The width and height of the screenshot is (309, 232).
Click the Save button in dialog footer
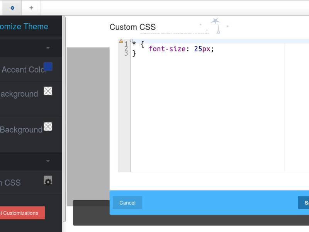(304, 203)
